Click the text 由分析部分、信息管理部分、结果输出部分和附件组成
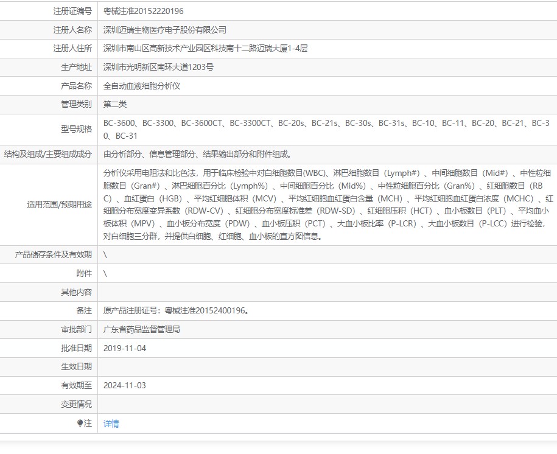Image resolution: width=557 pixels, height=454 pixels. 197,154
